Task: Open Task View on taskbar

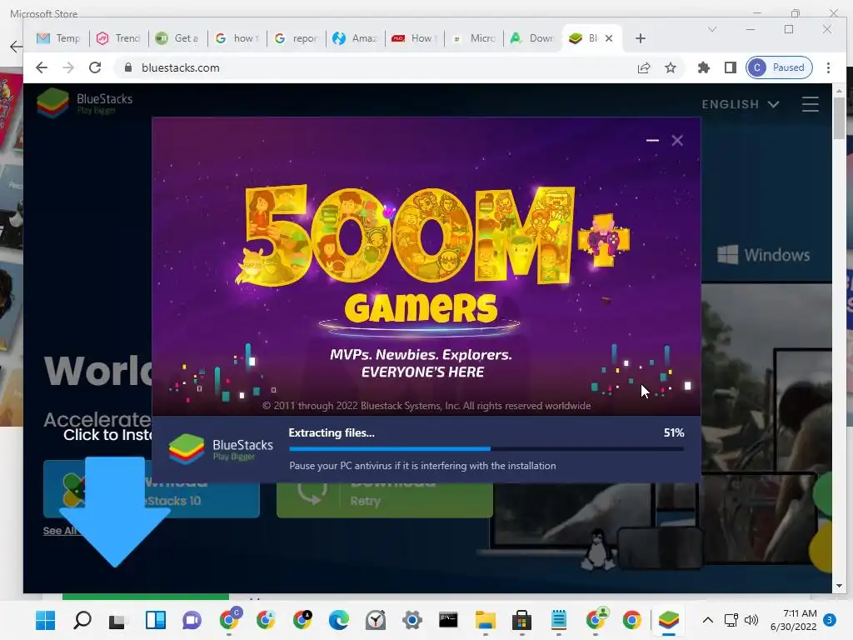Action: [117, 621]
